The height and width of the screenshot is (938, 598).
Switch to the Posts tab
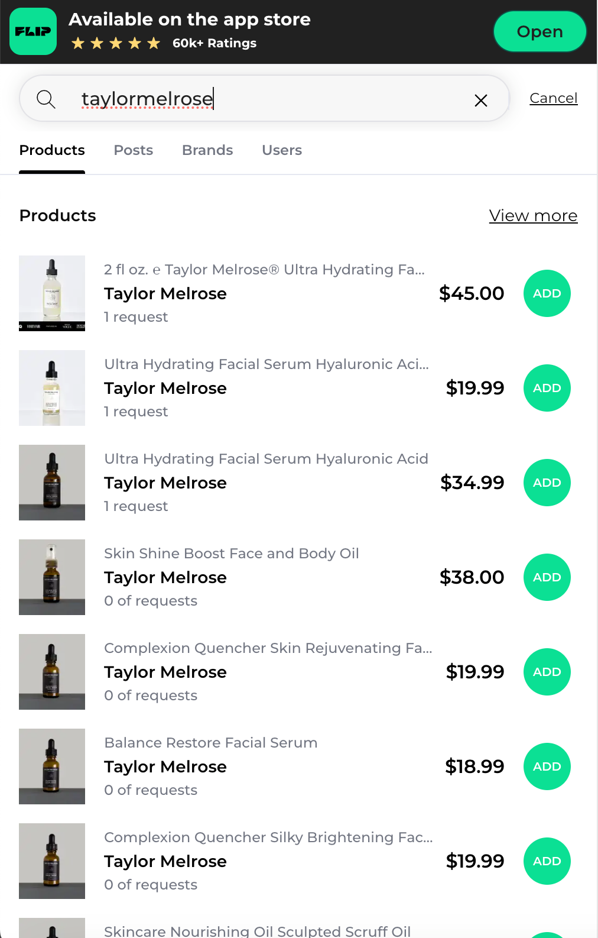[x=134, y=150]
